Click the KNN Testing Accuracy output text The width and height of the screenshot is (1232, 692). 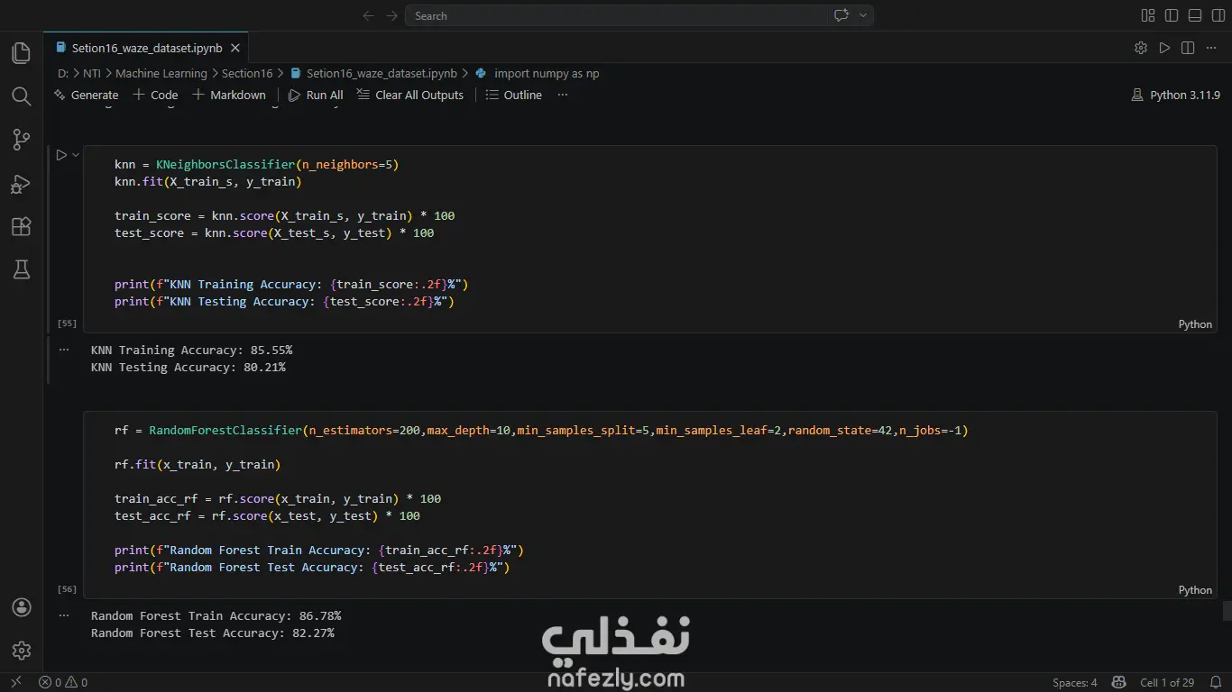(188, 367)
